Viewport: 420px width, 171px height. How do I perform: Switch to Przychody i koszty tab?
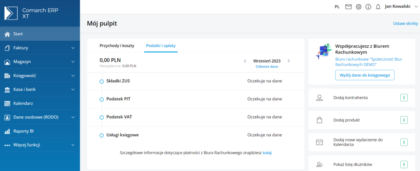pos(116,45)
